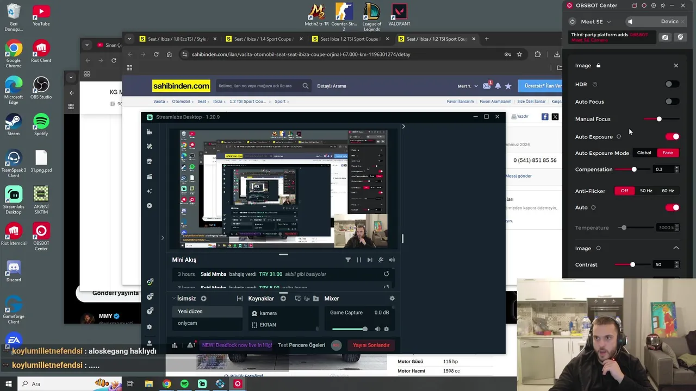Viewport: 696px width, 391px height.
Task: Adjust the Contrast slider handle
Action: tap(632, 264)
